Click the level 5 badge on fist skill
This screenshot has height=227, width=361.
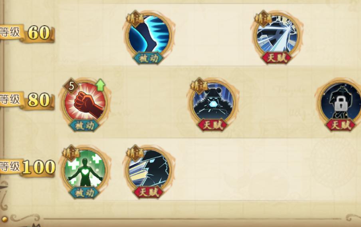71,86
